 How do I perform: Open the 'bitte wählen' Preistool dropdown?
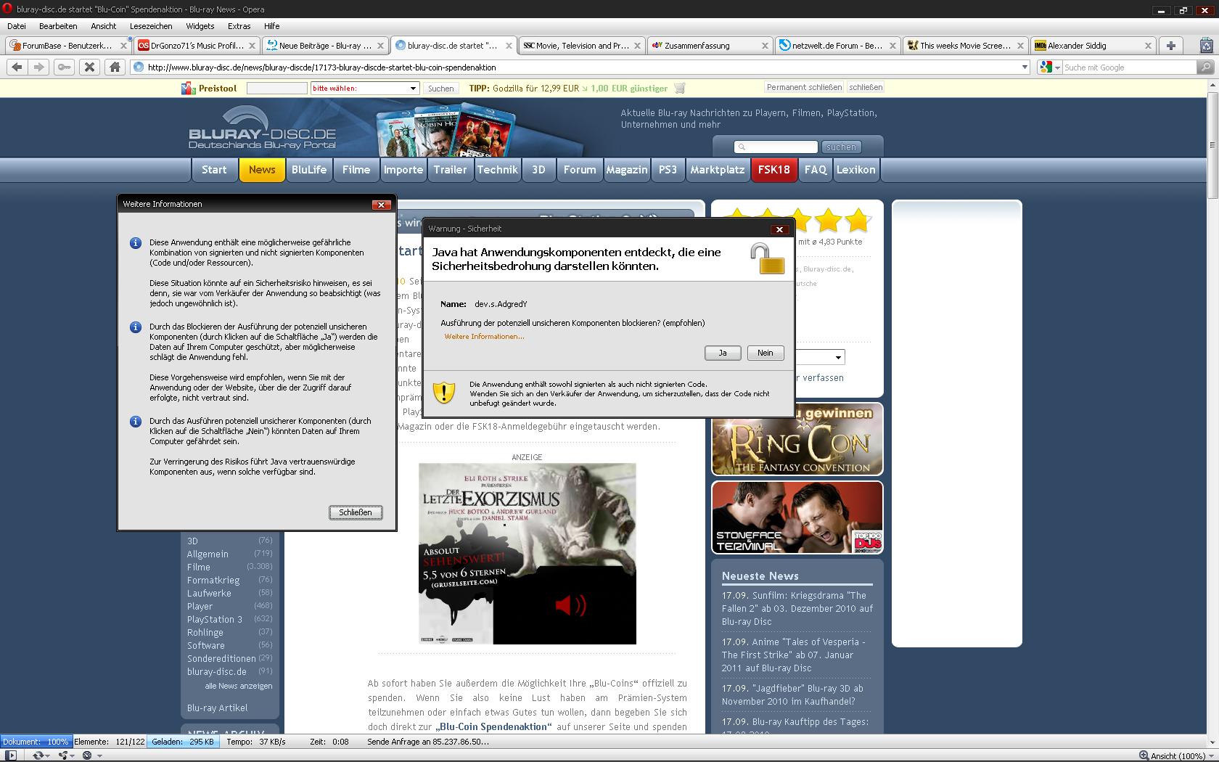tap(365, 88)
